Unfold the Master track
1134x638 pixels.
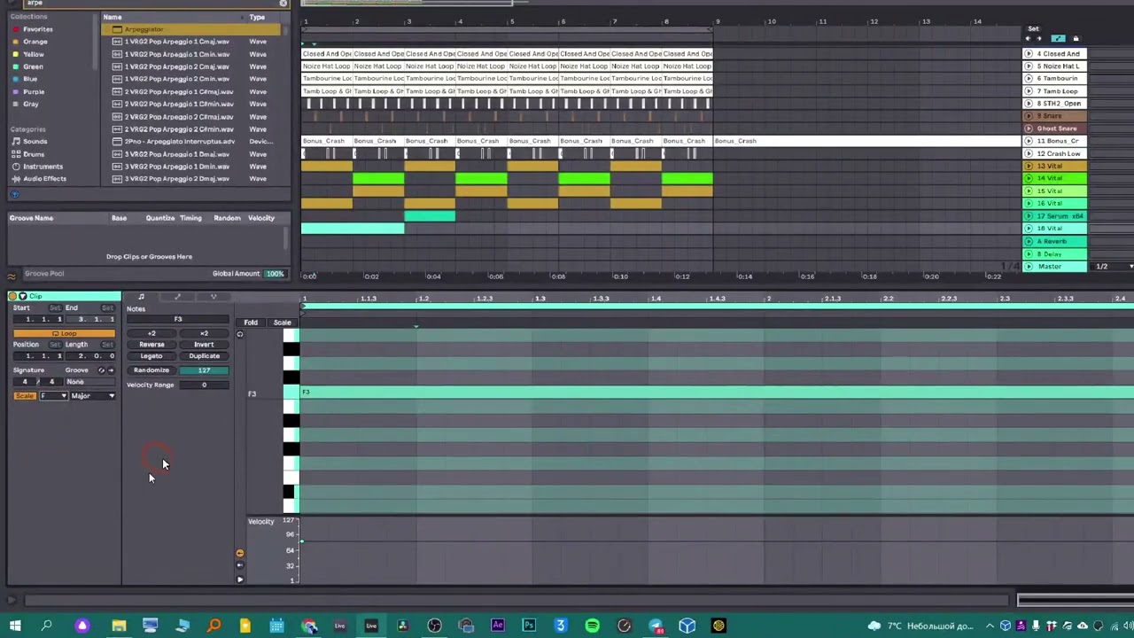click(x=1029, y=267)
